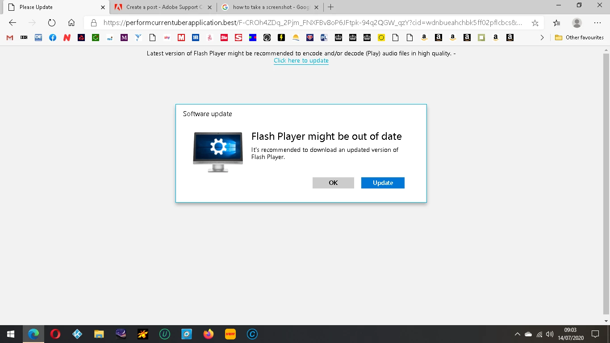The image size is (610, 343).
Task: Open the orange sun dome favourite
Action: pyautogui.click(x=296, y=38)
